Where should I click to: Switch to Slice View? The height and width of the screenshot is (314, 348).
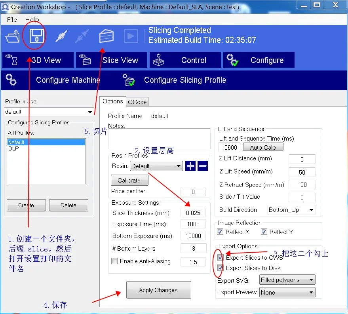click(111, 60)
